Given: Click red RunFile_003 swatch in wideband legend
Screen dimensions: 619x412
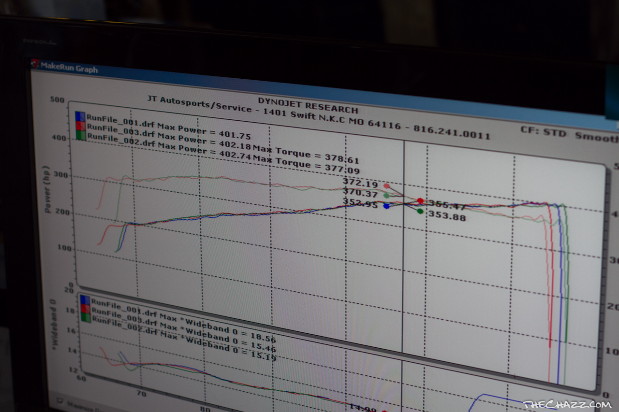Looking at the screenshot, I should (85, 309).
